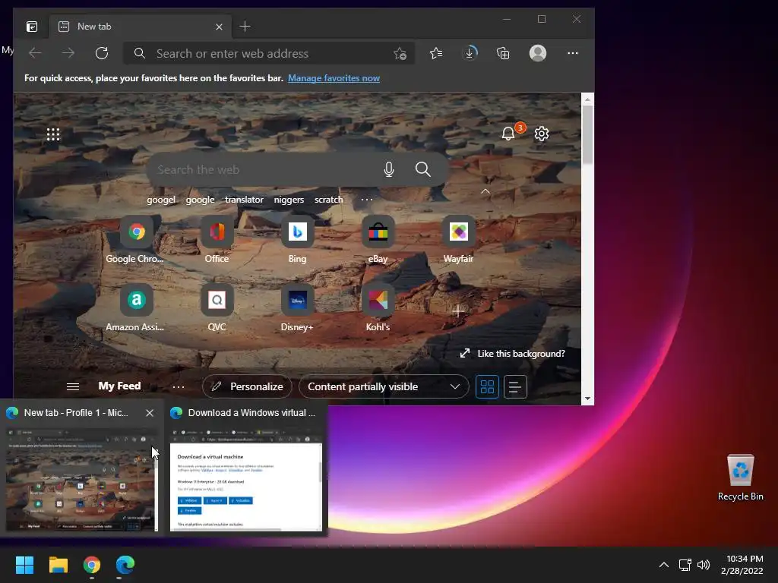
Task: Select the 'translator' recent search
Action: (244, 200)
